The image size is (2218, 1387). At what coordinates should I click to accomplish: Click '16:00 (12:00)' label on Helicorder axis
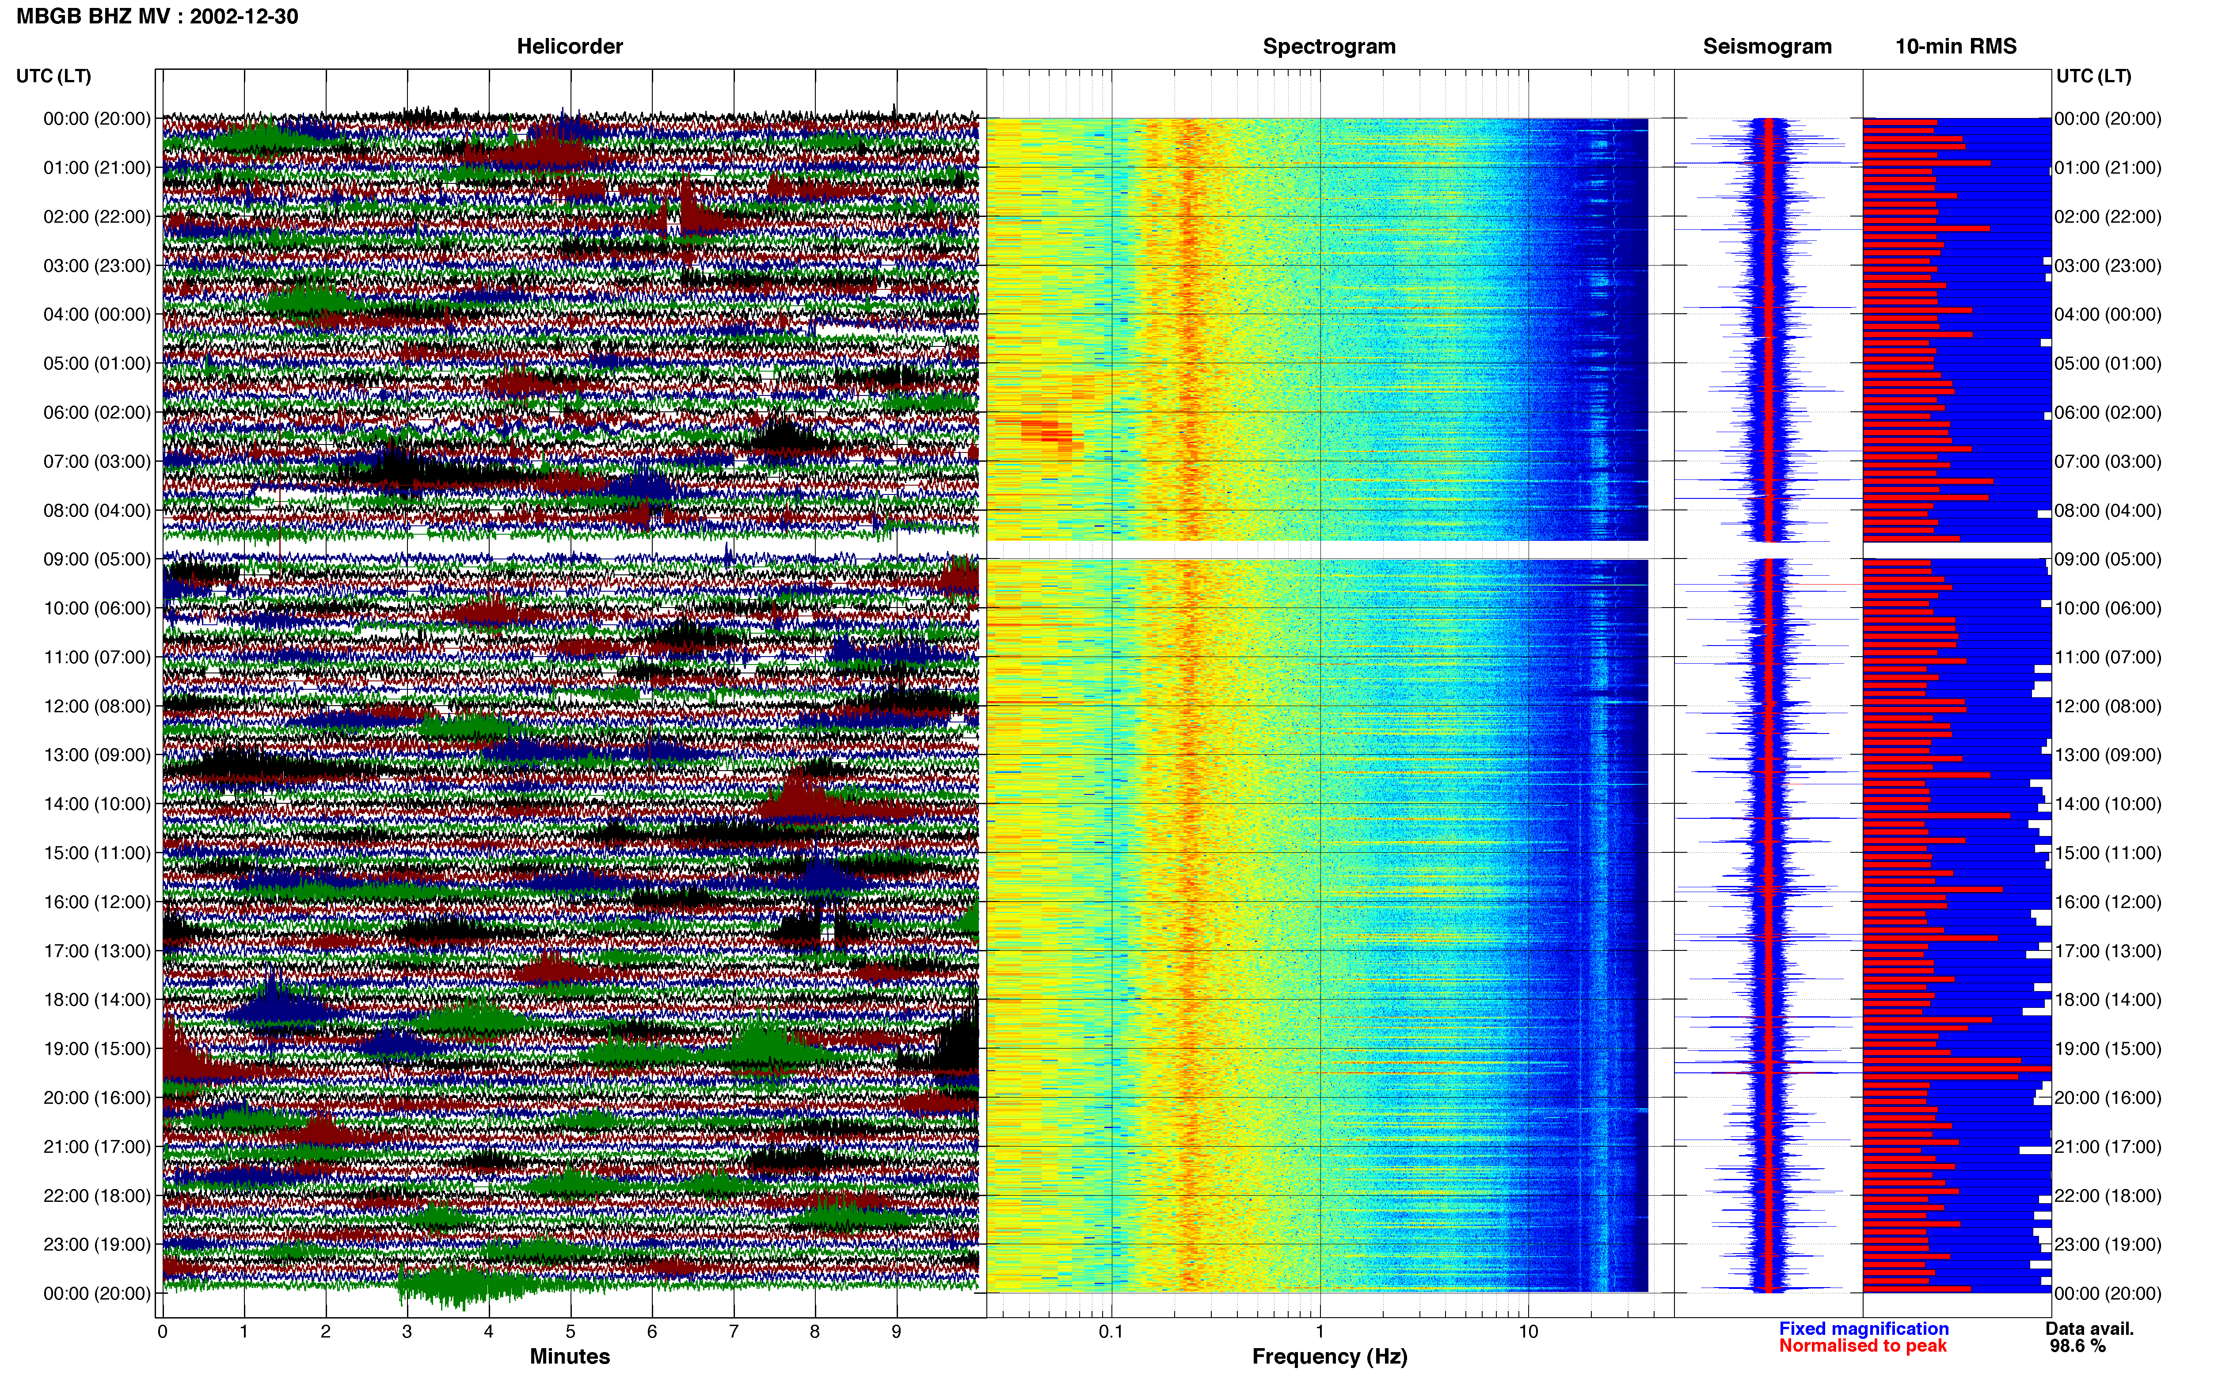[x=97, y=902]
